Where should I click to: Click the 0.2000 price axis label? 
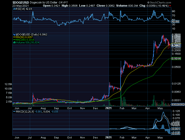176,50
